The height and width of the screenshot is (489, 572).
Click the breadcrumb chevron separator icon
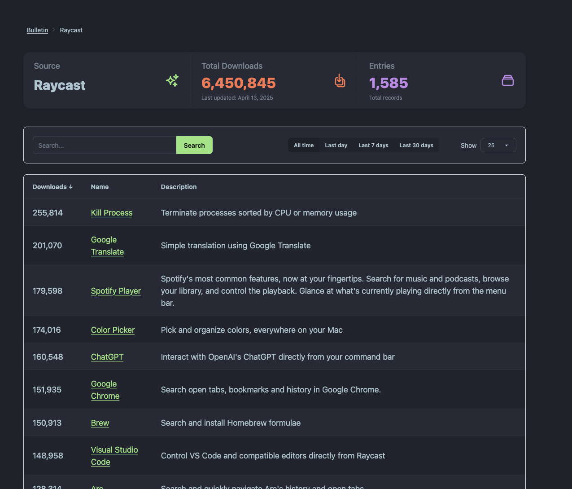54,30
